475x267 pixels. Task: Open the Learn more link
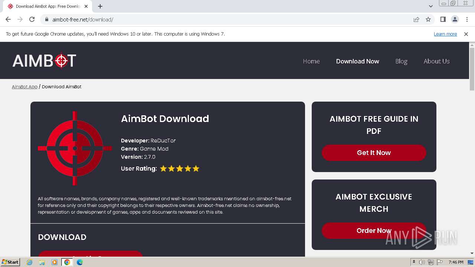coord(445,34)
